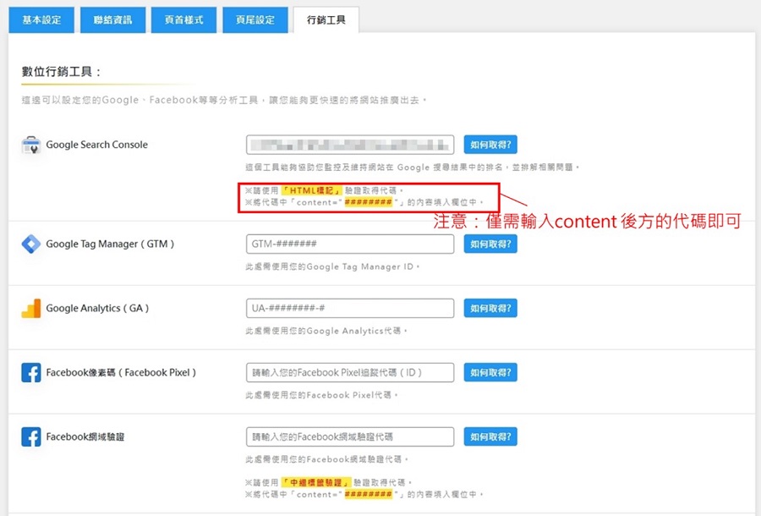Open the 聯絡資訊 tab

pyautogui.click(x=112, y=20)
